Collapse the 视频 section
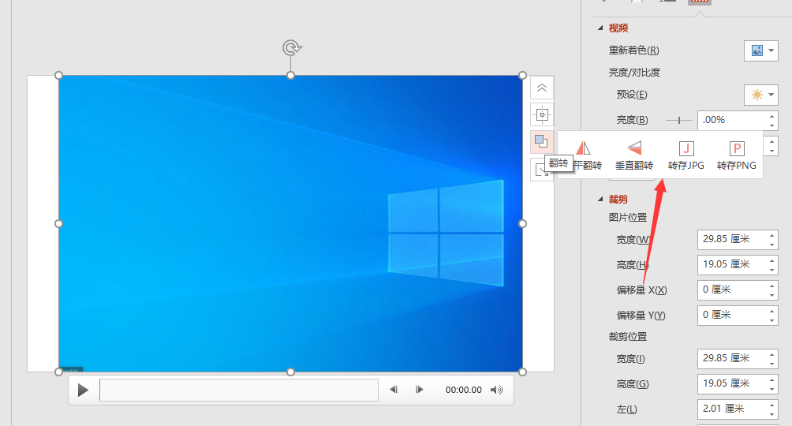Screen dimensions: 792x426 [x=600, y=28]
